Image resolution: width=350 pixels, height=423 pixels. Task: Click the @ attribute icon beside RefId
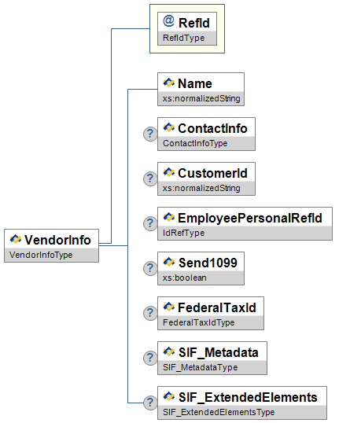[x=168, y=21]
